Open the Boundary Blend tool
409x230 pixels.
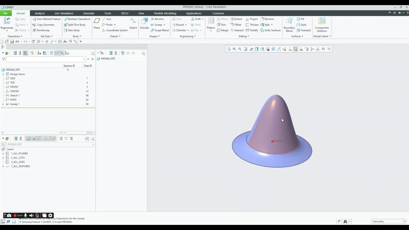289,25
